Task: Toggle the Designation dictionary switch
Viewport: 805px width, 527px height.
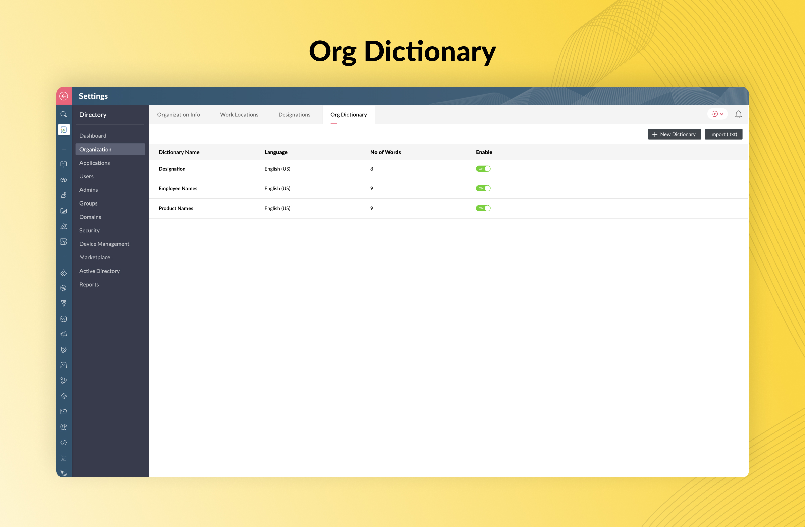Action: point(483,169)
